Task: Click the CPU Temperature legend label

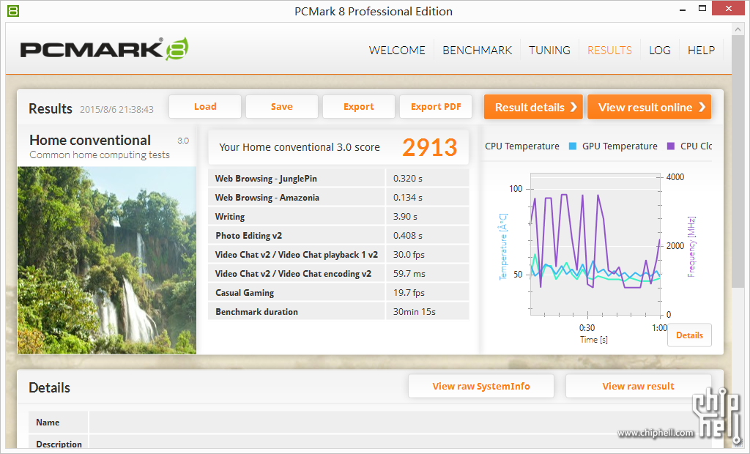Action: click(521, 146)
